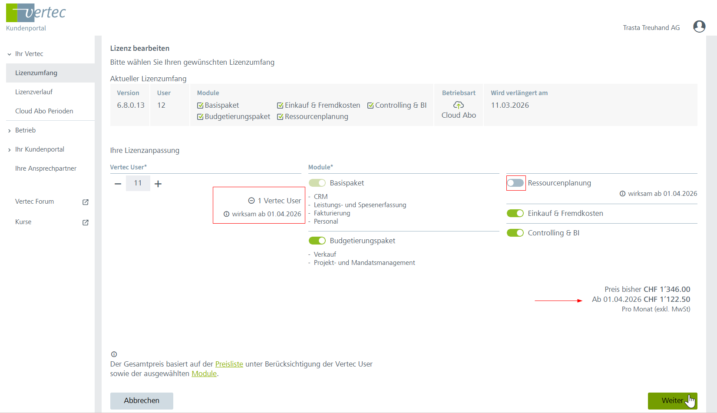
Task: Click the external link icon beside Kurse
Action: click(x=86, y=222)
